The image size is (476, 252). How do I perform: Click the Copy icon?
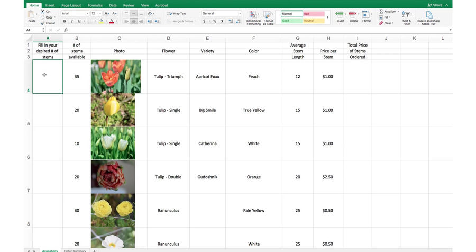(x=43, y=17)
